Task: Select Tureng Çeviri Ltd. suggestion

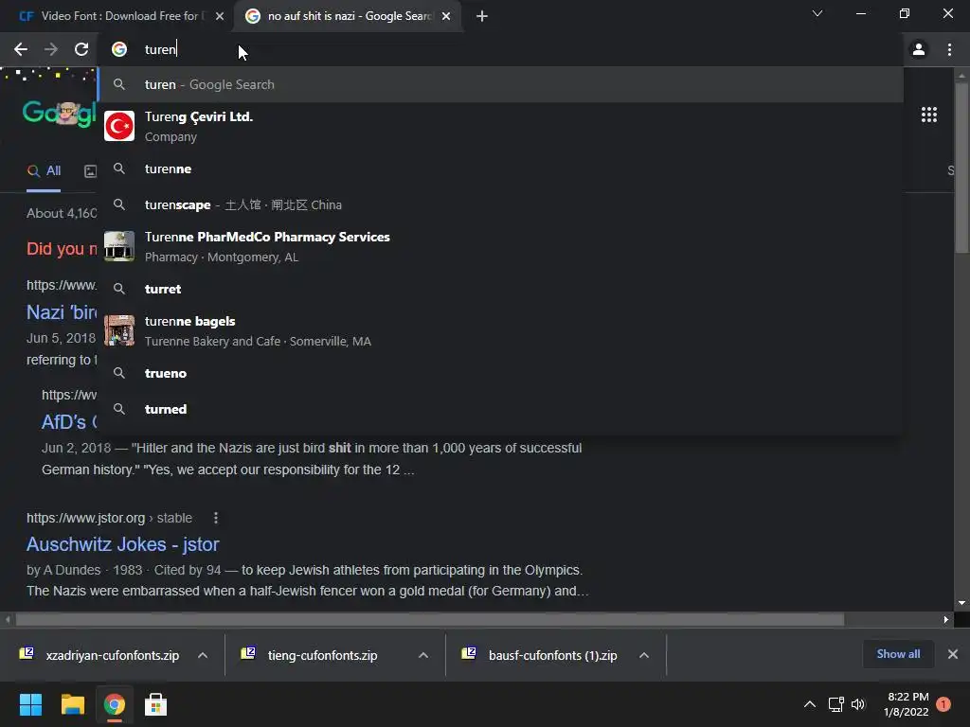Action: point(502,126)
